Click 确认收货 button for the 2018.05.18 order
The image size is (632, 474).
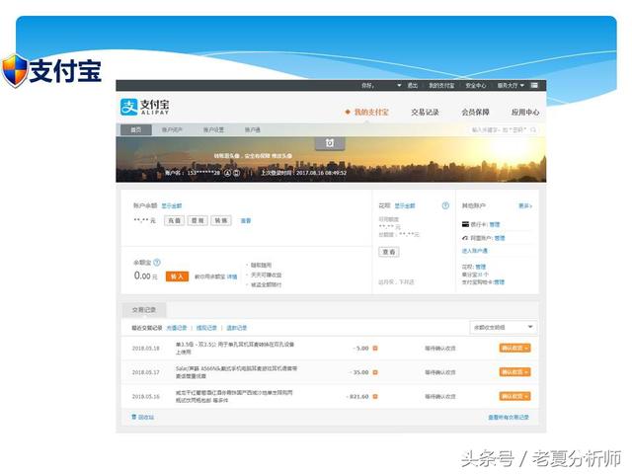pyautogui.click(x=515, y=348)
